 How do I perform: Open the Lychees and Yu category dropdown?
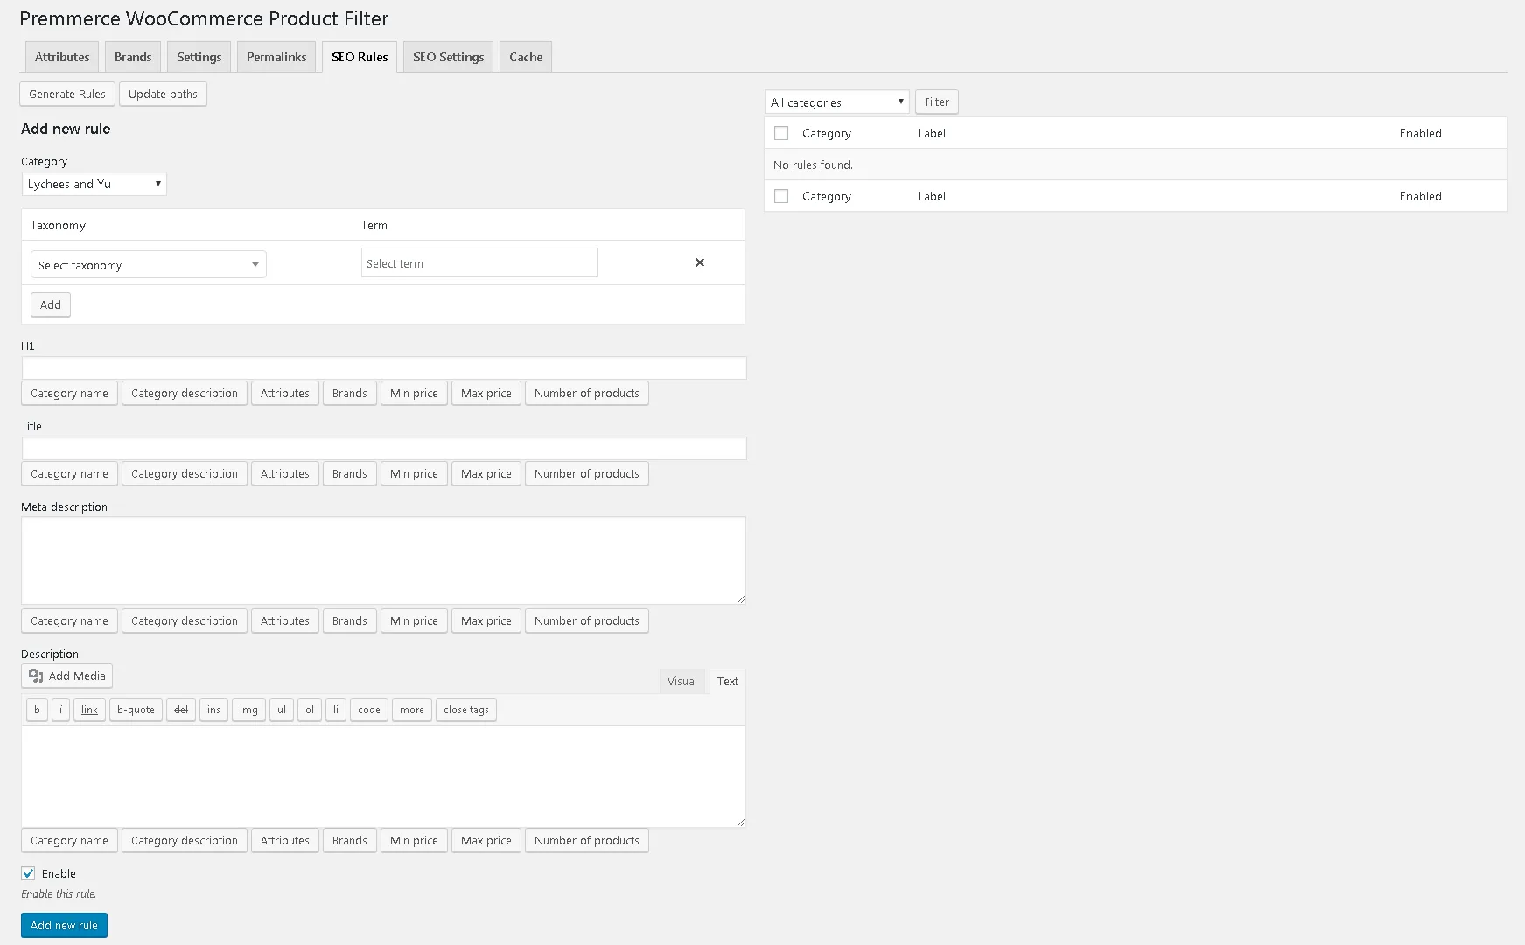pyautogui.click(x=94, y=184)
